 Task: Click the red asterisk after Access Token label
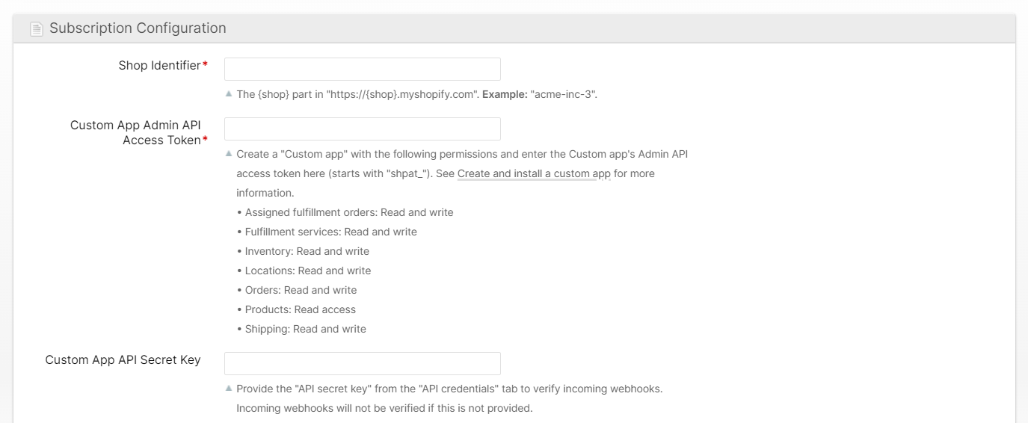tap(205, 141)
